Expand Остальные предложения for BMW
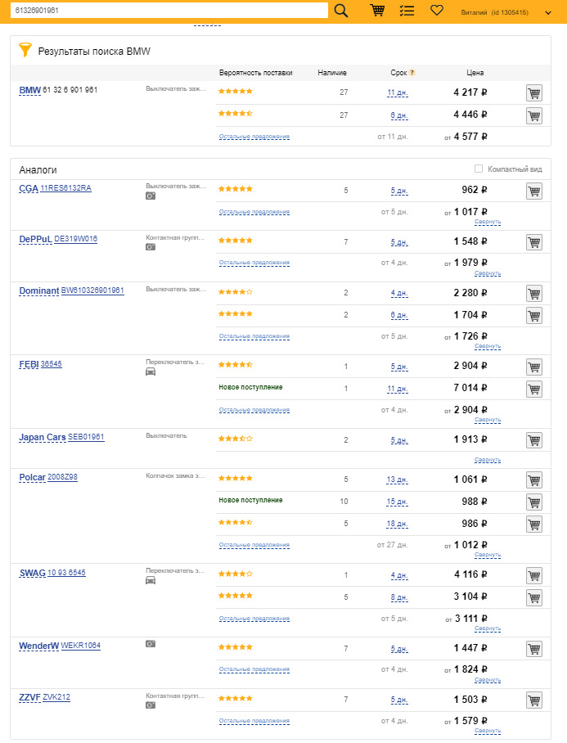Viewport: 567px width, 743px height. click(x=254, y=137)
